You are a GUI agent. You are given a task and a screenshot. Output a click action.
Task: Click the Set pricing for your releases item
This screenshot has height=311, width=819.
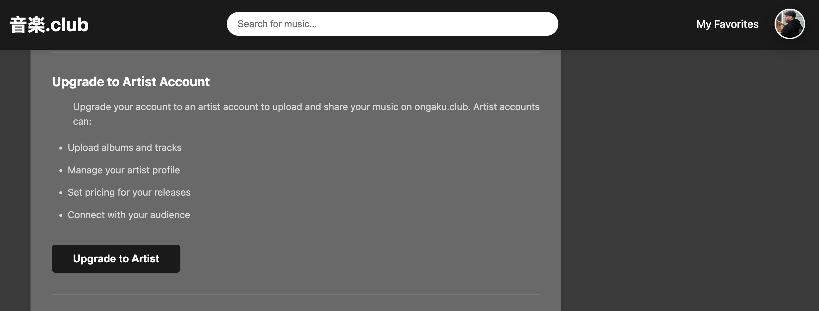click(x=129, y=192)
